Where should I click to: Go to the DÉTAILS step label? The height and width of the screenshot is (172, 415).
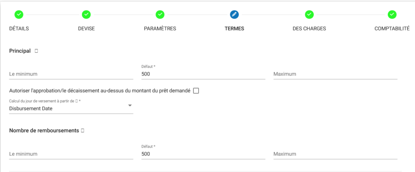point(19,29)
